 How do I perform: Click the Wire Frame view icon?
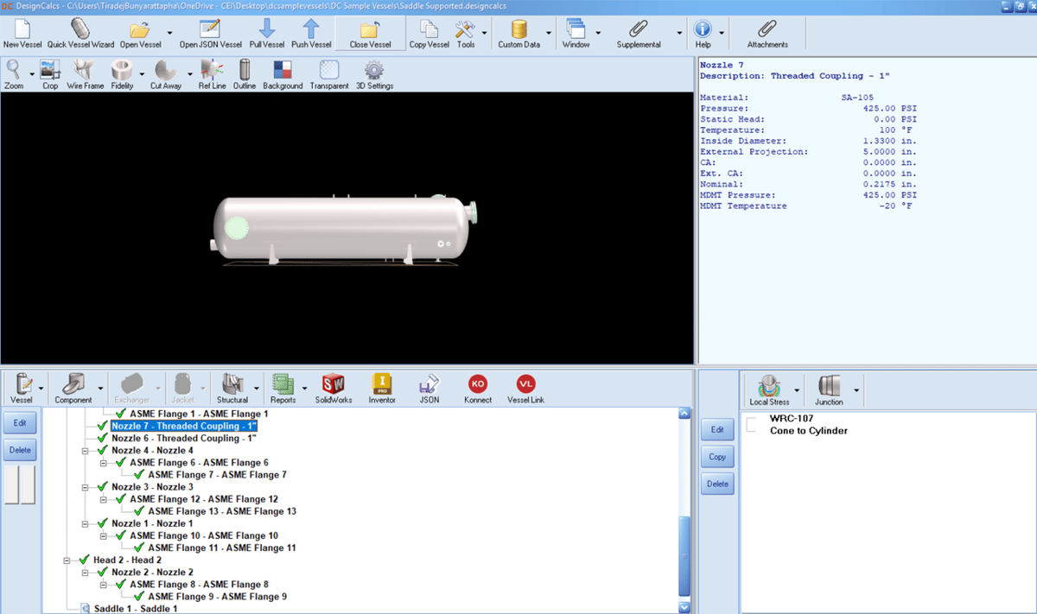(84, 74)
